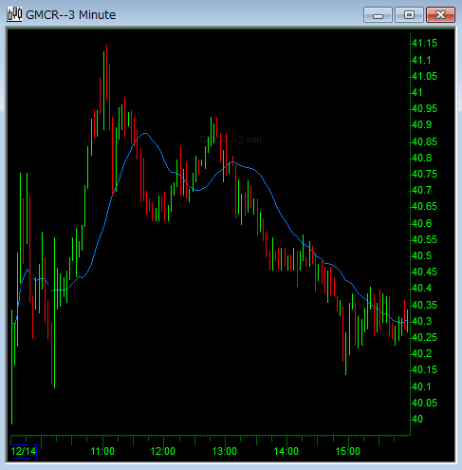Click the 40.45 price label
This screenshot has width=462, height=470.
(425, 272)
